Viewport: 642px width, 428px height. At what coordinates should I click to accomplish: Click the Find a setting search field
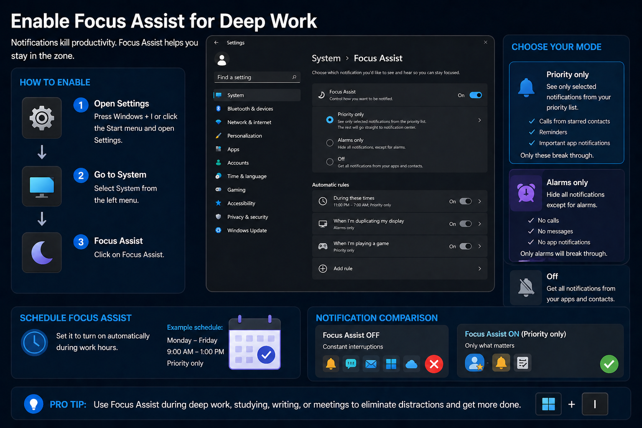(257, 77)
